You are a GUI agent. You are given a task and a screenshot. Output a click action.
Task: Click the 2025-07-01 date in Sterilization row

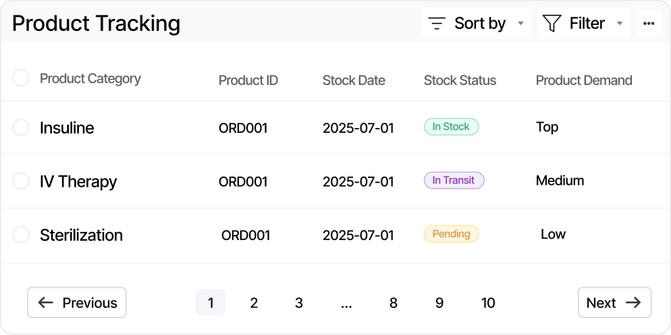click(x=358, y=235)
